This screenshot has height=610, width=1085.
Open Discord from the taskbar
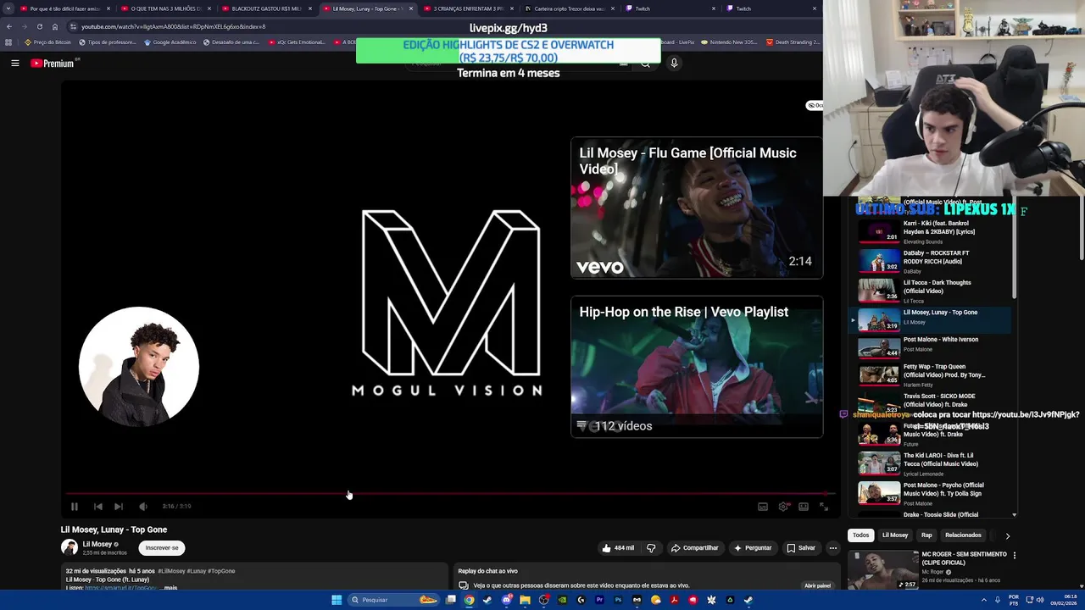[507, 600]
